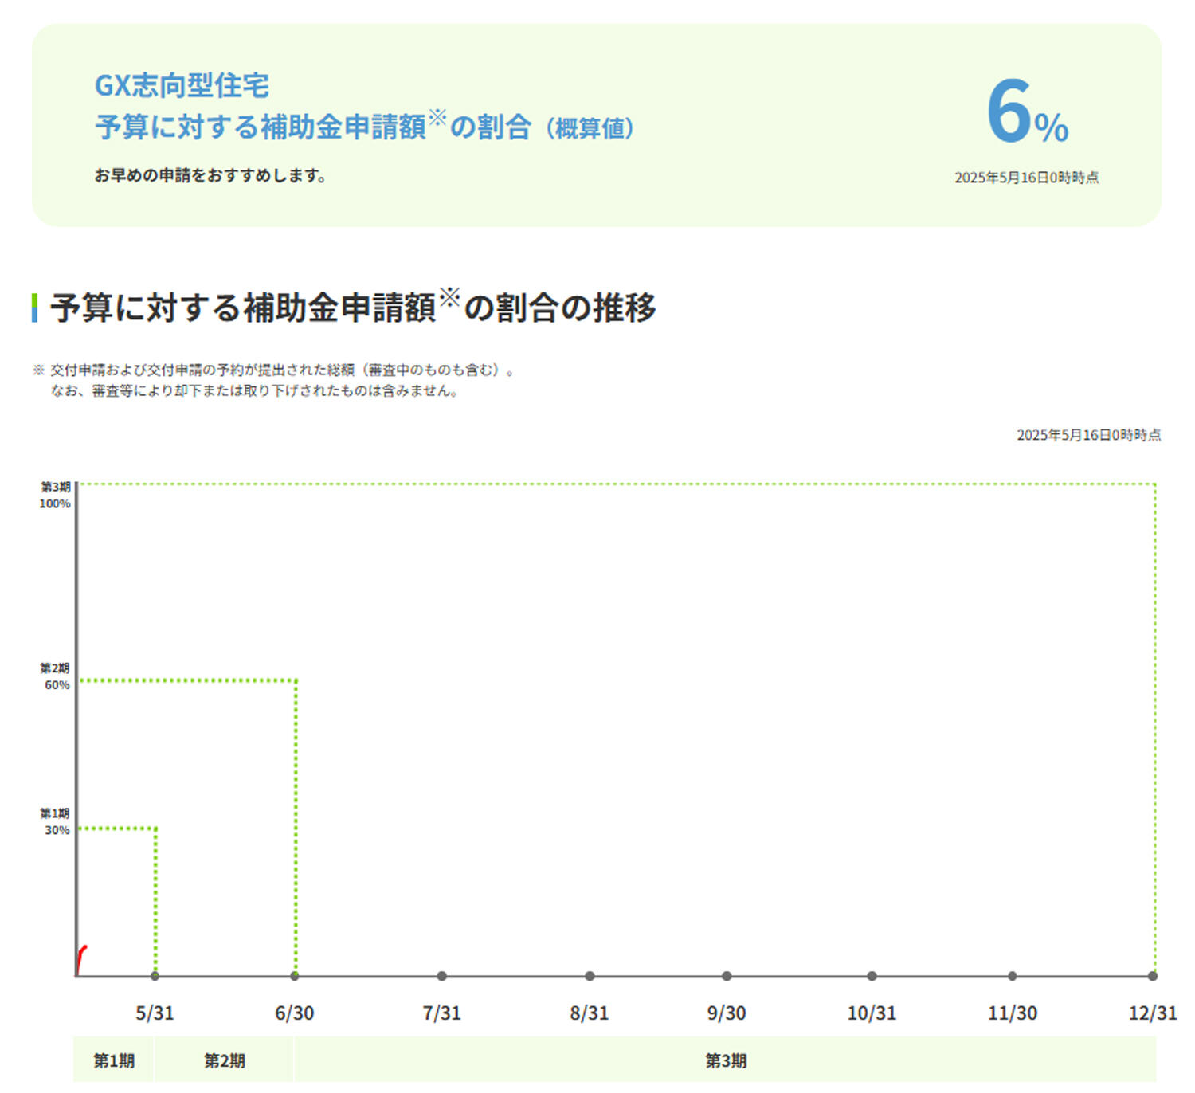The image size is (1195, 1093).
Task: Click the 第3期 100% axis label
Action: pyautogui.click(x=55, y=495)
